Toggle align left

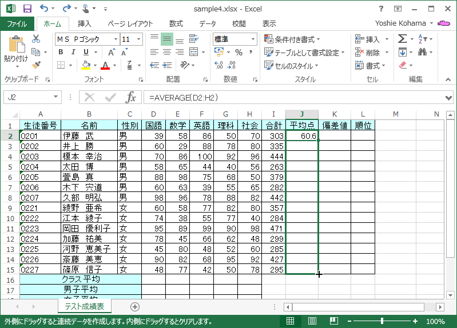[x=154, y=52]
